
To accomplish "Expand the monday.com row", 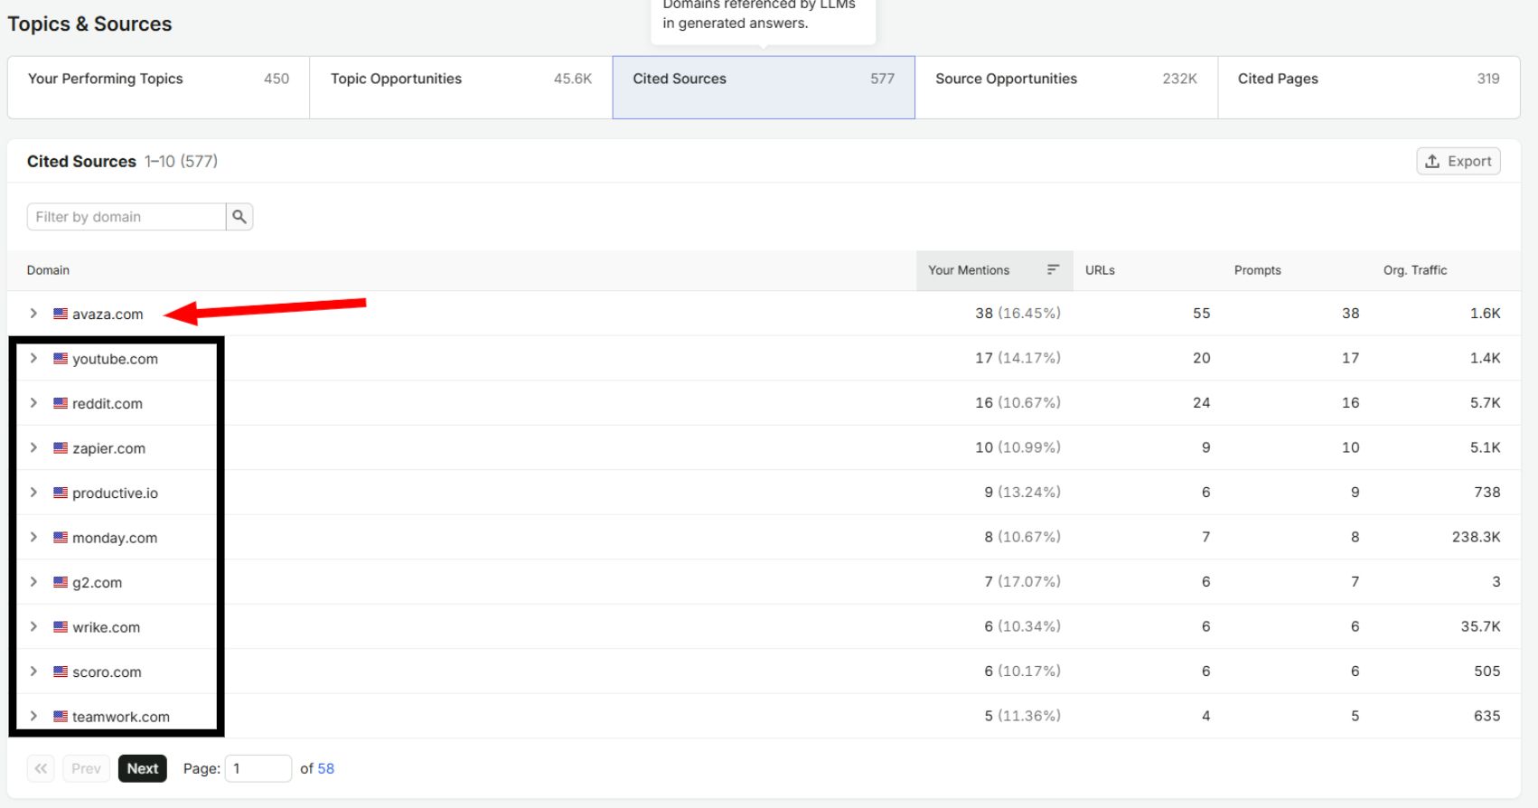I will 33,538.
